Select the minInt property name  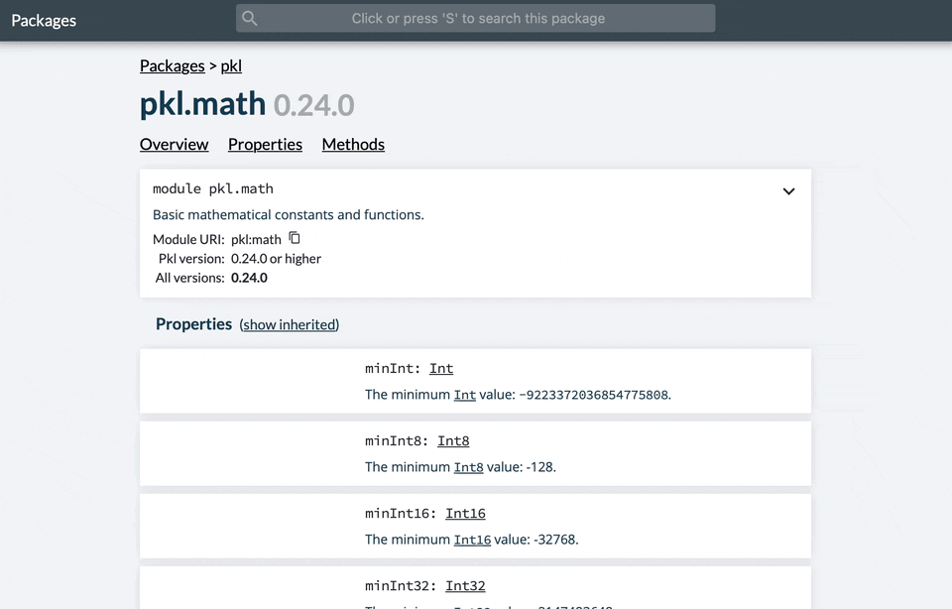tap(392, 368)
